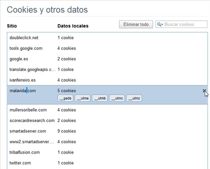Image resolution: width=210 pixels, height=169 pixels.
Task: Open the __utmb cookie details
Action: pos(100,98)
